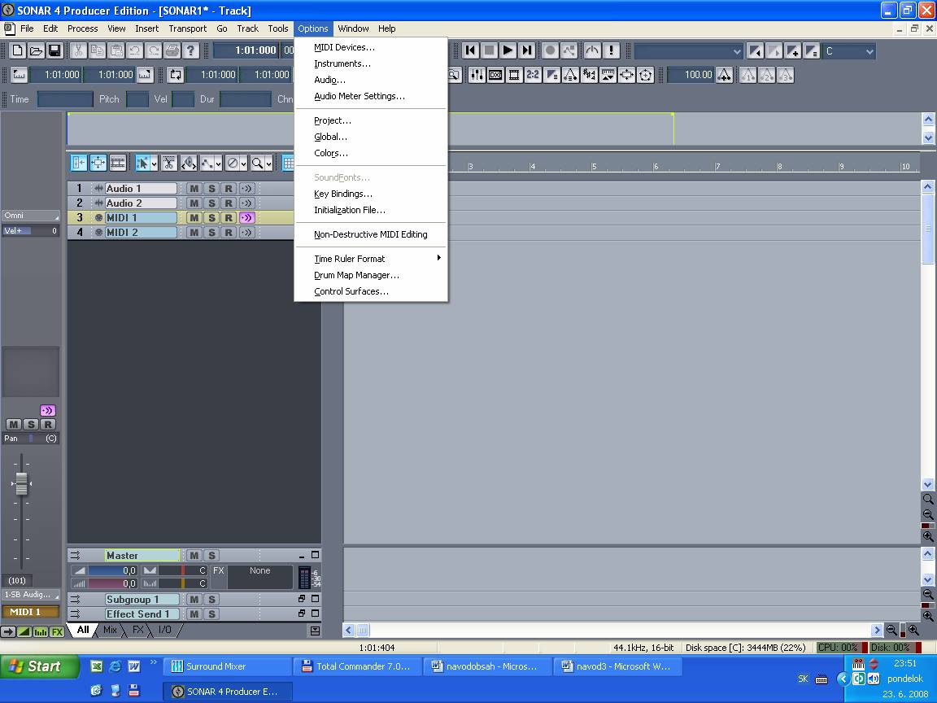The height and width of the screenshot is (703, 937).
Task: Mute the Master bus
Action: pos(194,556)
